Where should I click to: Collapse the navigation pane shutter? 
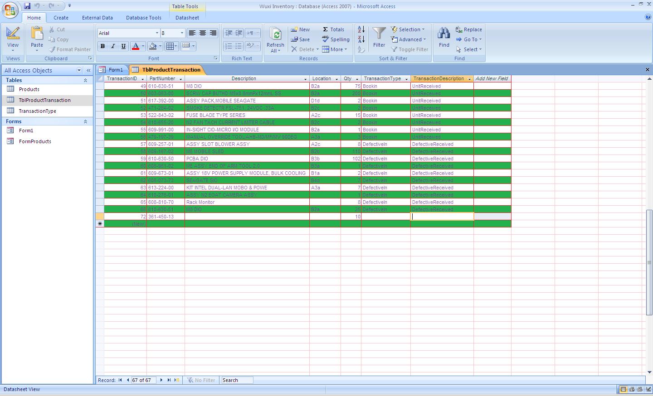pyautogui.click(x=88, y=70)
